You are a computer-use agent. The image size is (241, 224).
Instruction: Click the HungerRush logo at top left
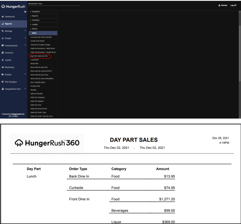click(x=13, y=7)
